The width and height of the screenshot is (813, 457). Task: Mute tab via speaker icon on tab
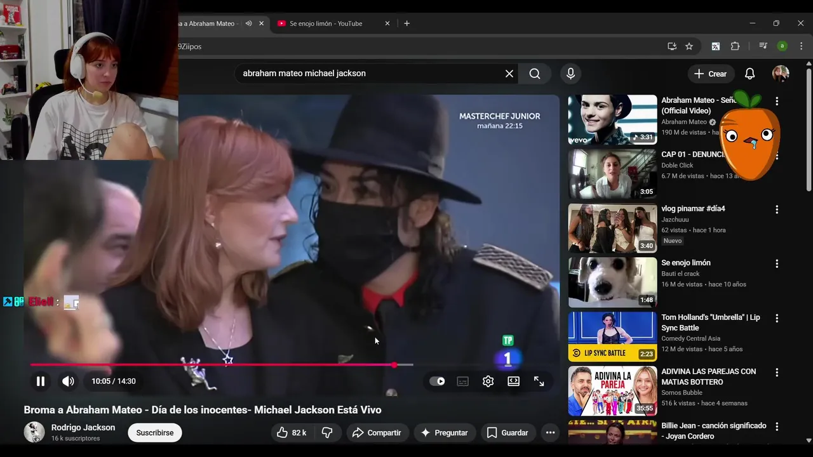tap(248, 23)
